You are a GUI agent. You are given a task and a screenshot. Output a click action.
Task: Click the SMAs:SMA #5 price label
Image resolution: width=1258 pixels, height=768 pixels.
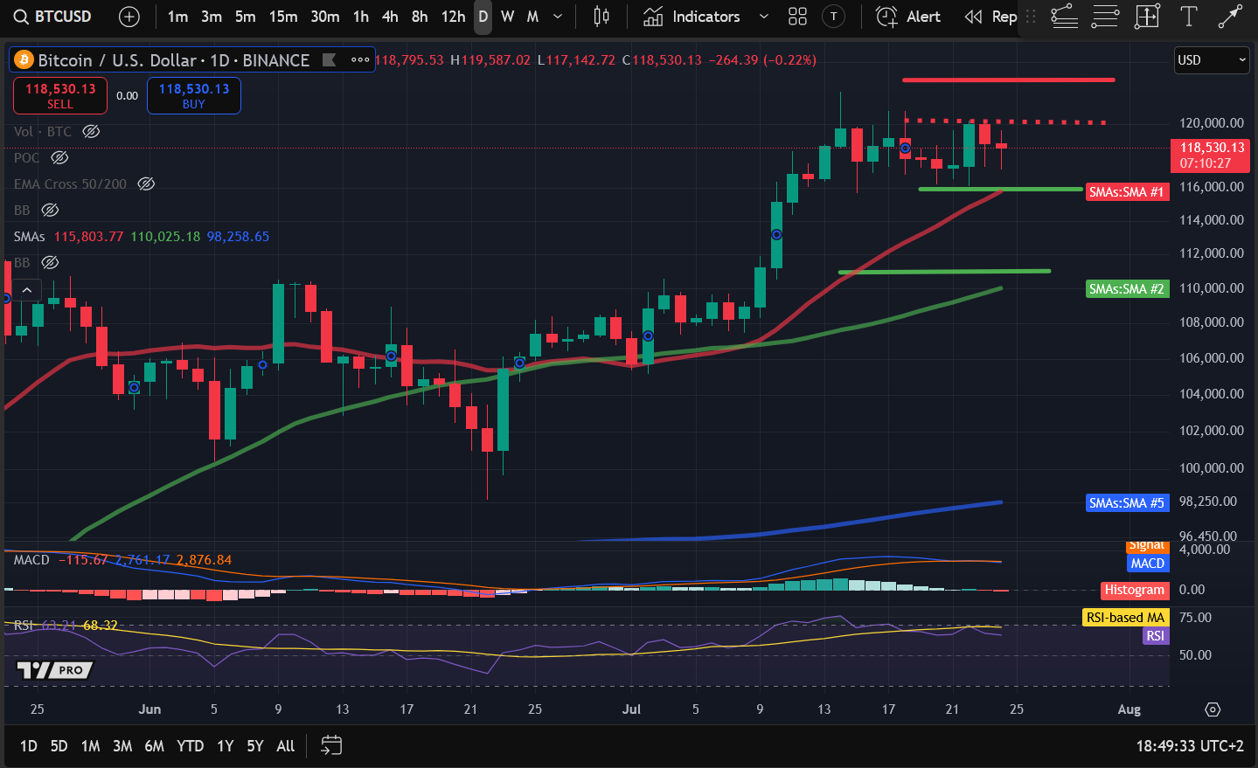coord(1126,502)
